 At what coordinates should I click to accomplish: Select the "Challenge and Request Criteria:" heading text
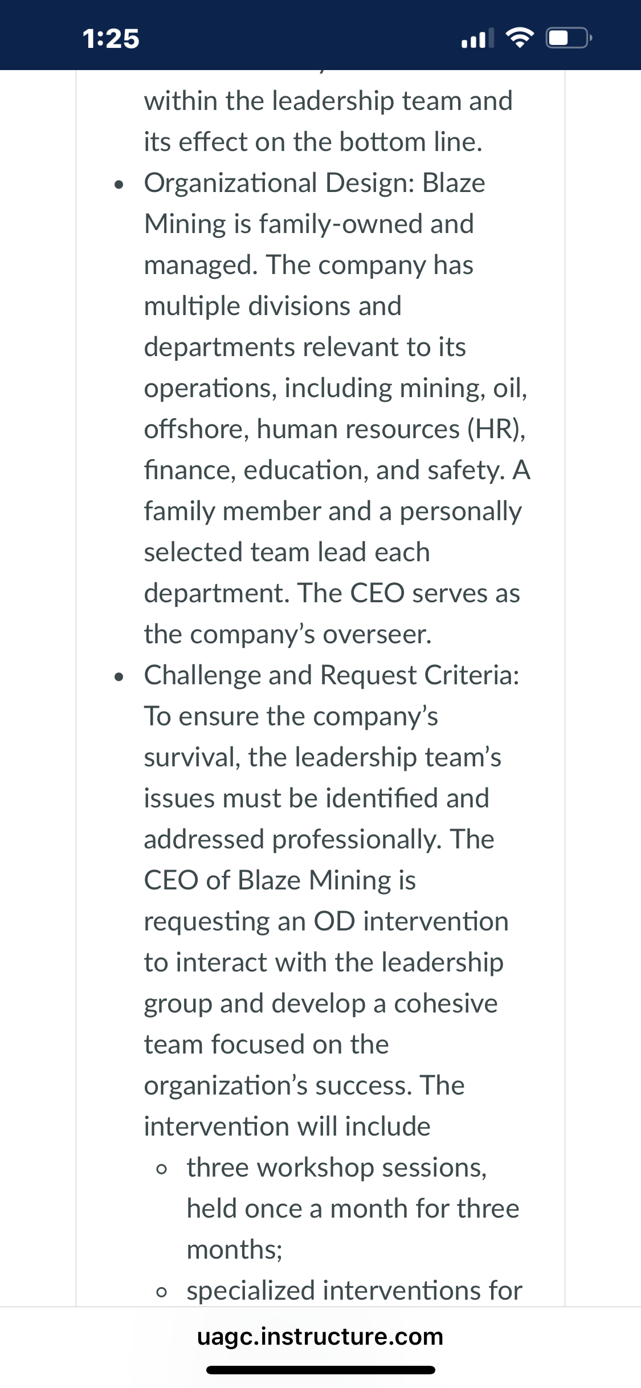tap(332, 676)
